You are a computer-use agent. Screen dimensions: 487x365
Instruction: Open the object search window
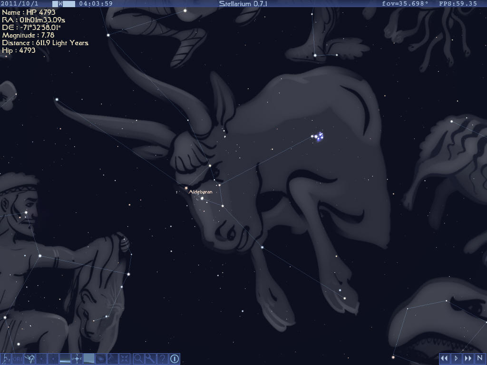pos(138,359)
